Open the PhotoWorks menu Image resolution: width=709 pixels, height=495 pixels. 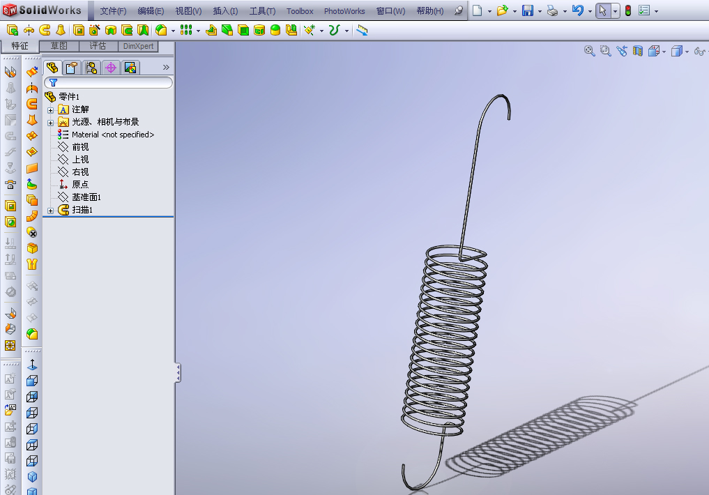(344, 11)
